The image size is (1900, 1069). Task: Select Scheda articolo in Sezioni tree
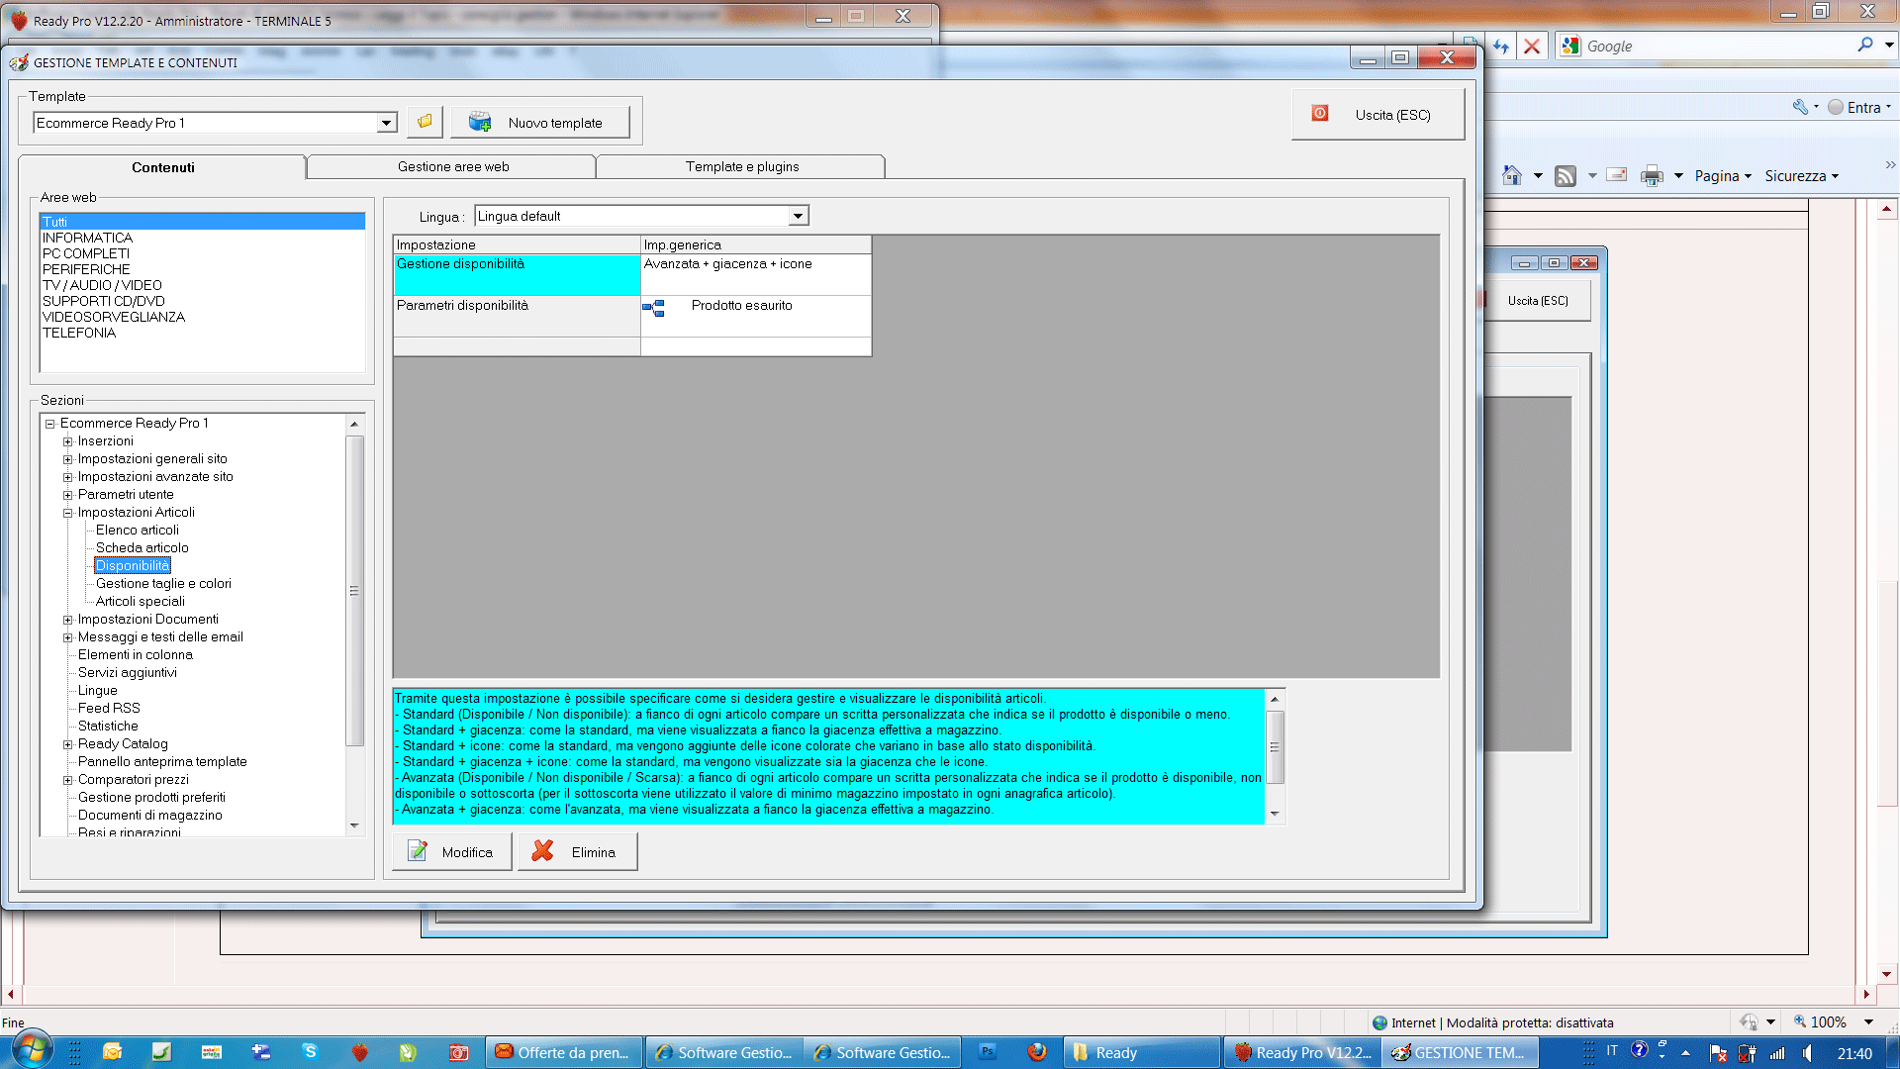coord(142,547)
